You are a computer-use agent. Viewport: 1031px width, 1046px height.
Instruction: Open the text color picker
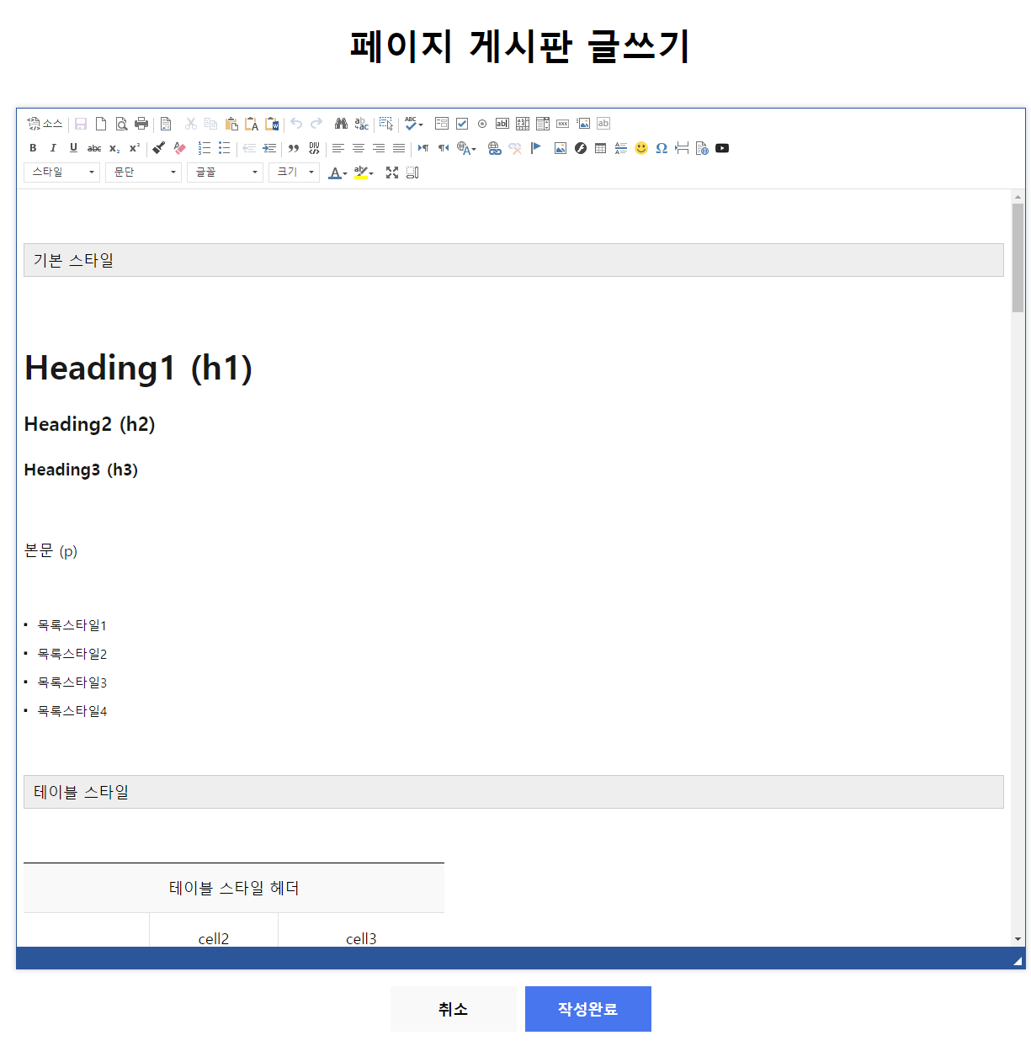(337, 173)
